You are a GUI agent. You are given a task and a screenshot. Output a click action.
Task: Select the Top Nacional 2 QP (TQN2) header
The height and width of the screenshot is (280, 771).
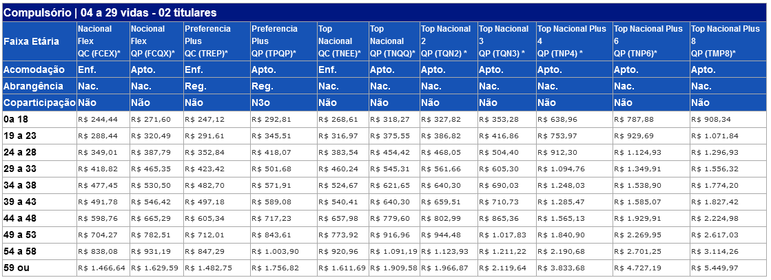coord(448,41)
